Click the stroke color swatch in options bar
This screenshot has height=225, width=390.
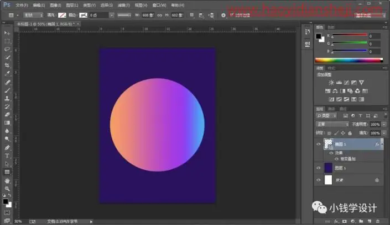[x=83, y=15]
